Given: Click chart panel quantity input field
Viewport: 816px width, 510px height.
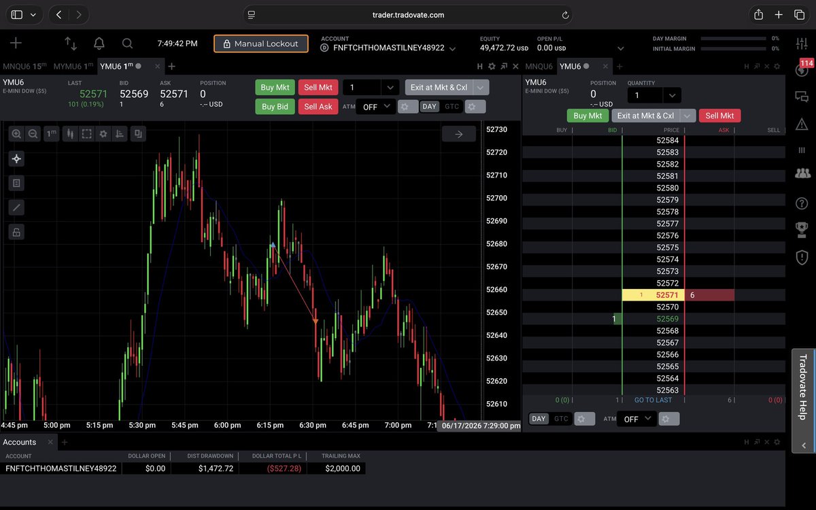Looking at the screenshot, I should coord(362,88).
